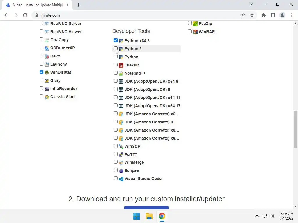Open File Explorer from the taskbar

click(149, 216)
